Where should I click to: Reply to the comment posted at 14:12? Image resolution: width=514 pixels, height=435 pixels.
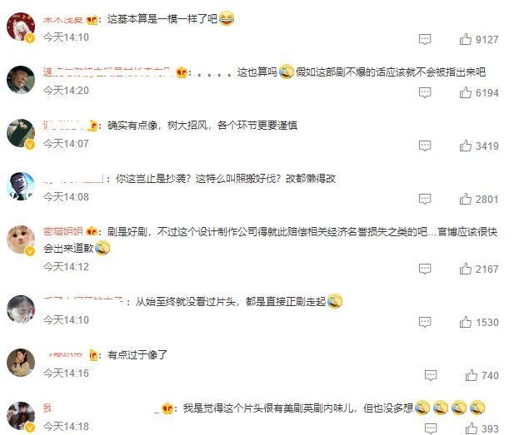425,269
